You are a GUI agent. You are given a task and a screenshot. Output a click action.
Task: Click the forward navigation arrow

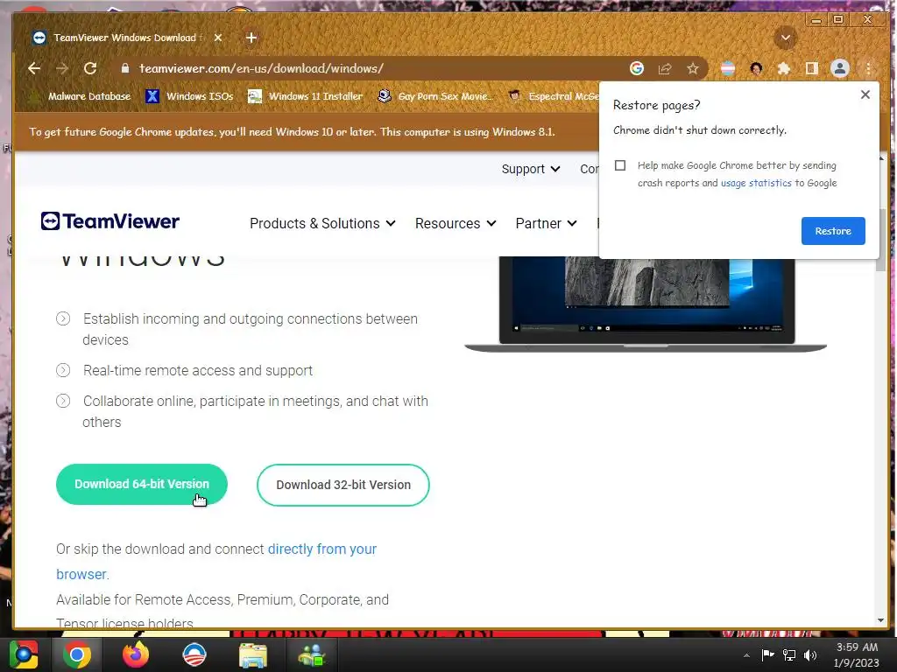62,68
